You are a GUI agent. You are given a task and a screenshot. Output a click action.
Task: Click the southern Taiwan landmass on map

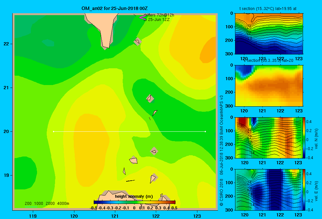pos(105,29)
